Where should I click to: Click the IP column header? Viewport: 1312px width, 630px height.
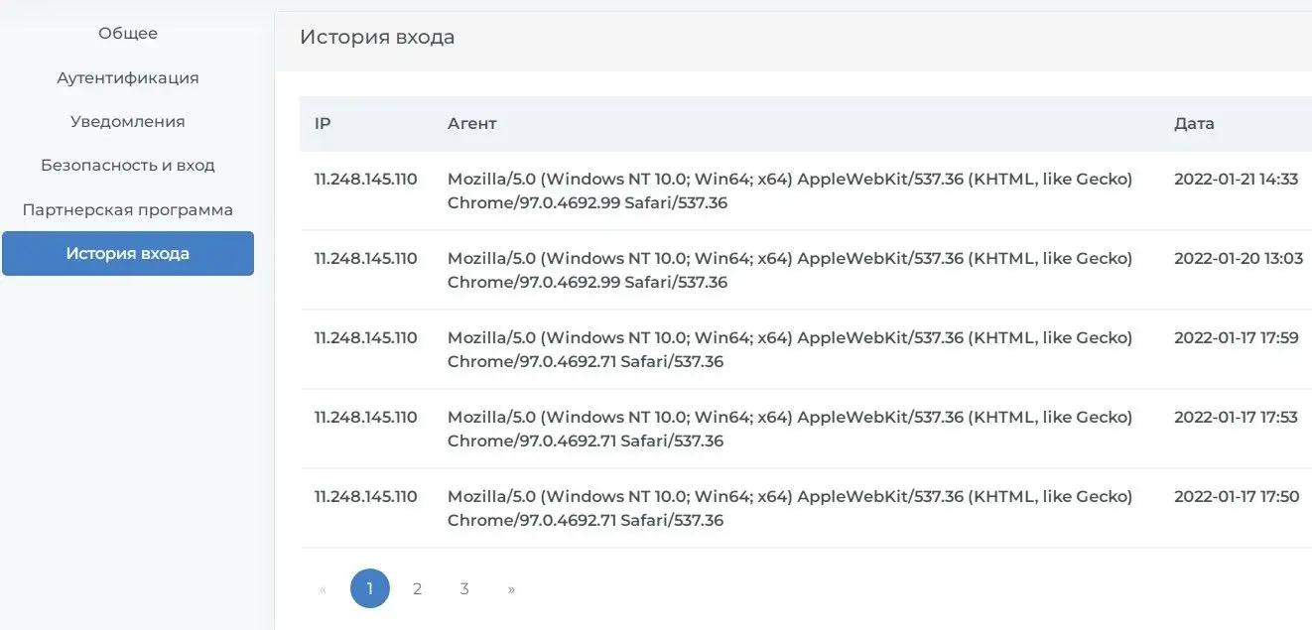coord(323,124)
